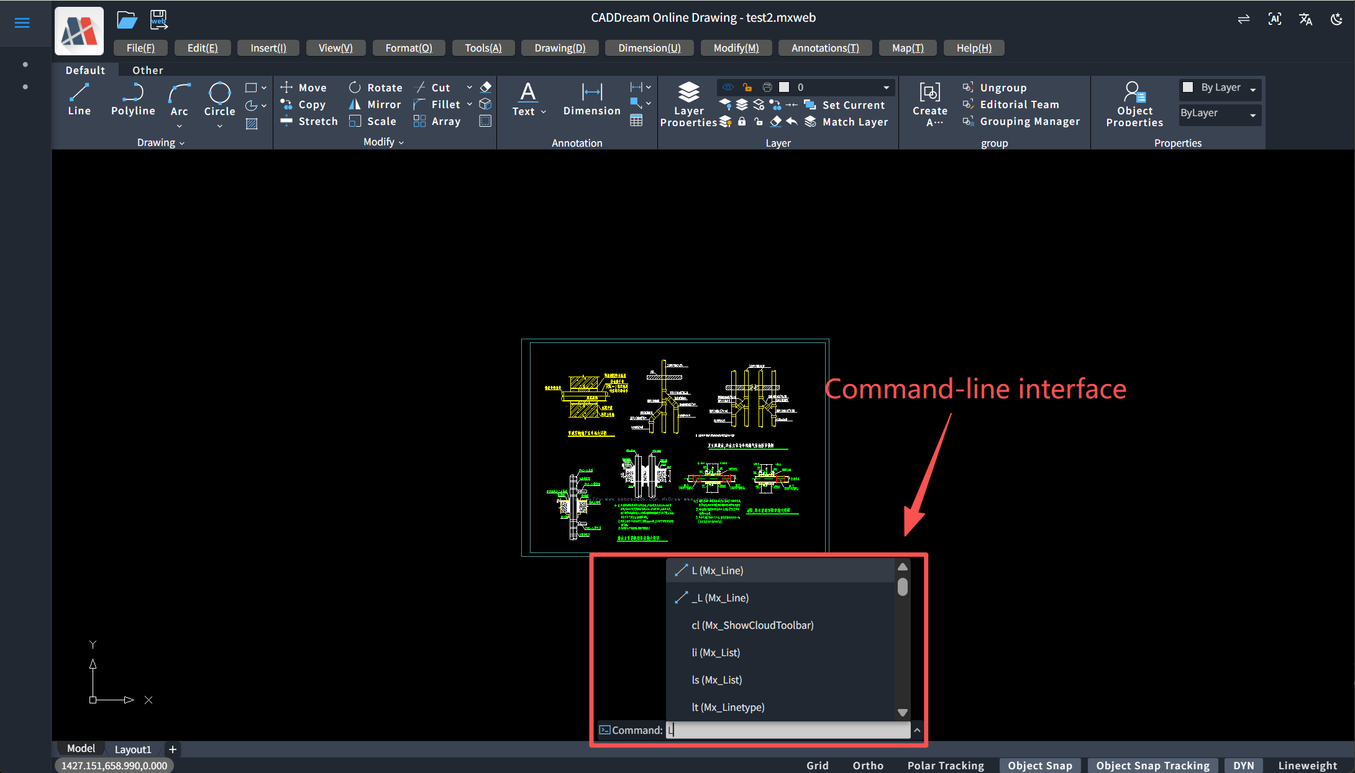Screen dimensions: 1355x773
Task: Open a file with the folder icon
Action: pos(127,20)
